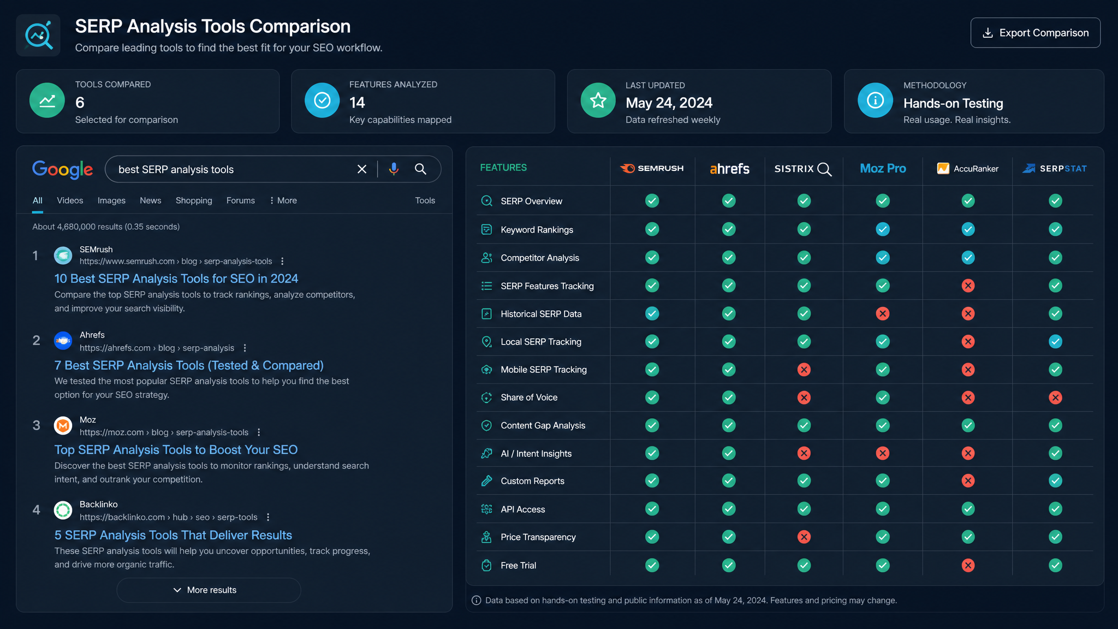
Task: Click the Price Transparency icon
Action: pyautogui.click(x=486, y=537)
